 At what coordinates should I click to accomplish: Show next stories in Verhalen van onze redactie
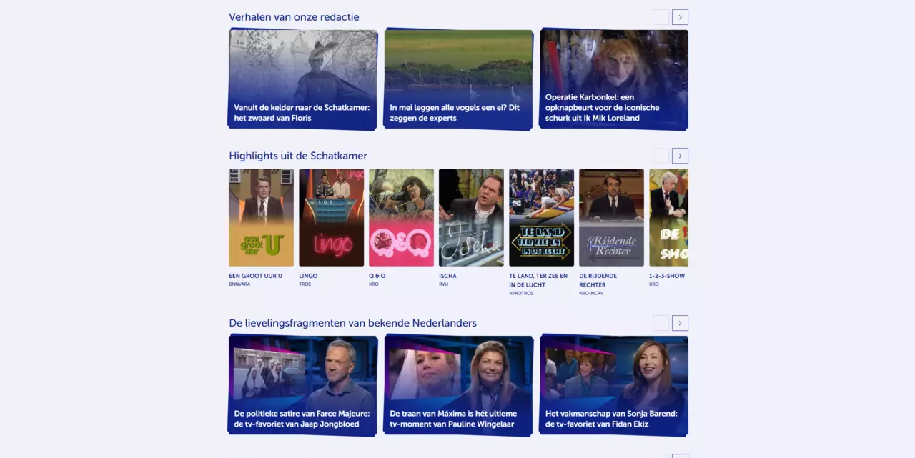[x=680, y=17]
